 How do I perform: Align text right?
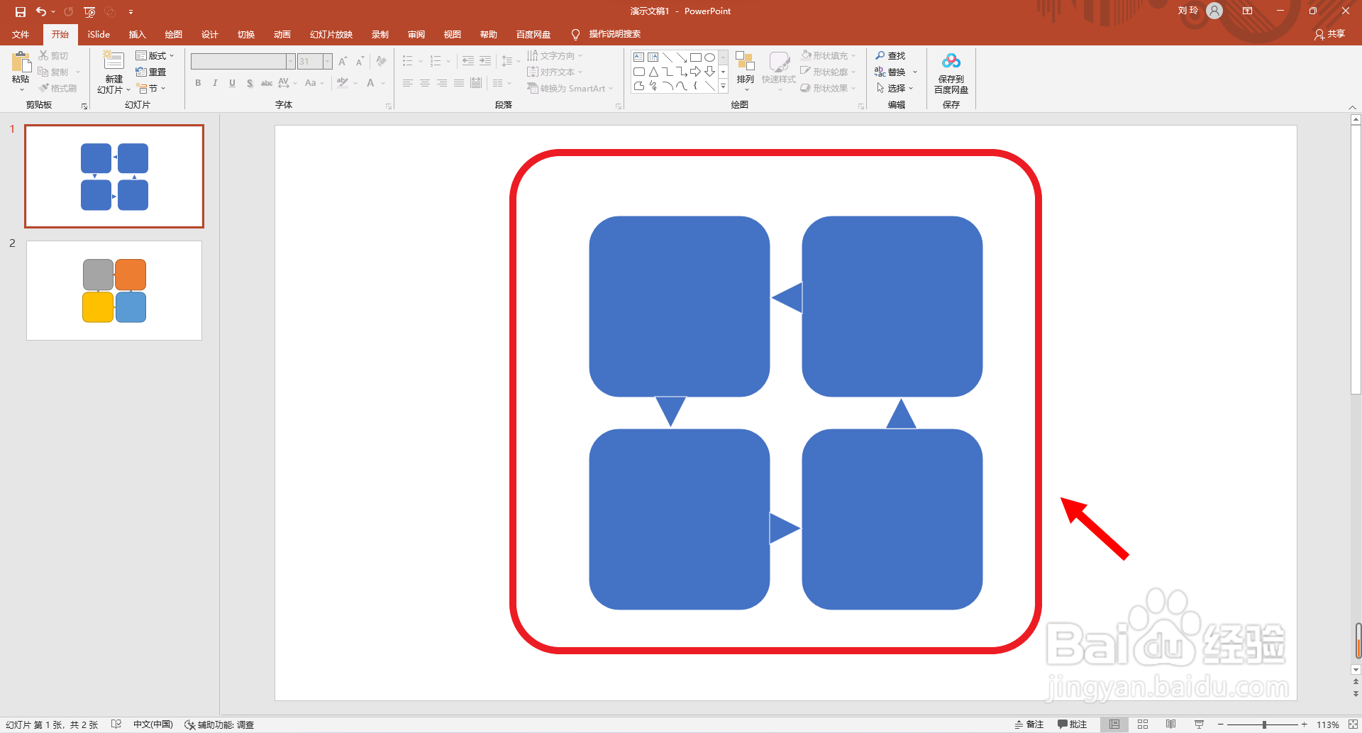pyautogui.click(x=442, y=83)
